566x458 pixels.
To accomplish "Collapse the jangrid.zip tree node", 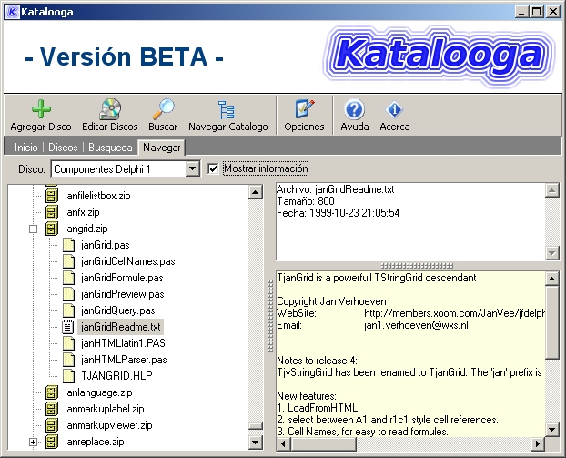I will [x=33, y=229].
